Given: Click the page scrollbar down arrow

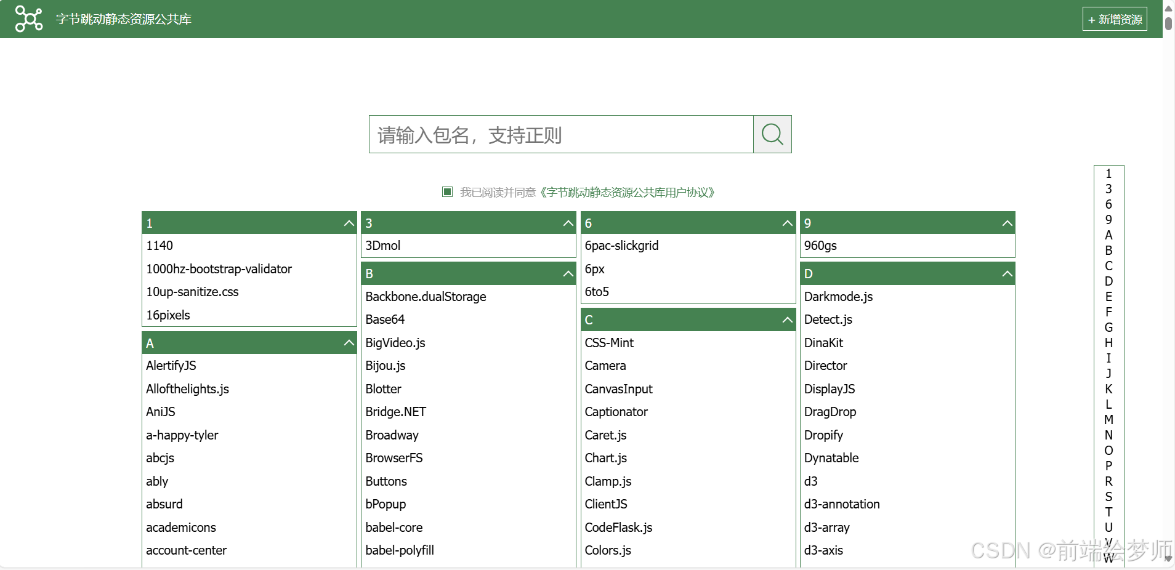Looking at the screenshot, I should pos(1168,559).
